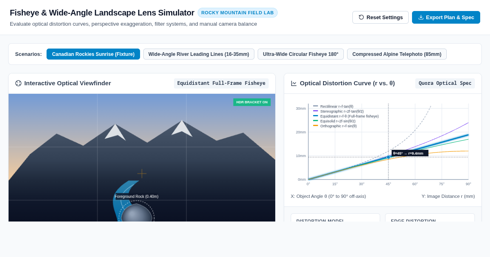The image size is (490, 257).
Task: Click Orthographic legend entry
Action: pos(335,126)
